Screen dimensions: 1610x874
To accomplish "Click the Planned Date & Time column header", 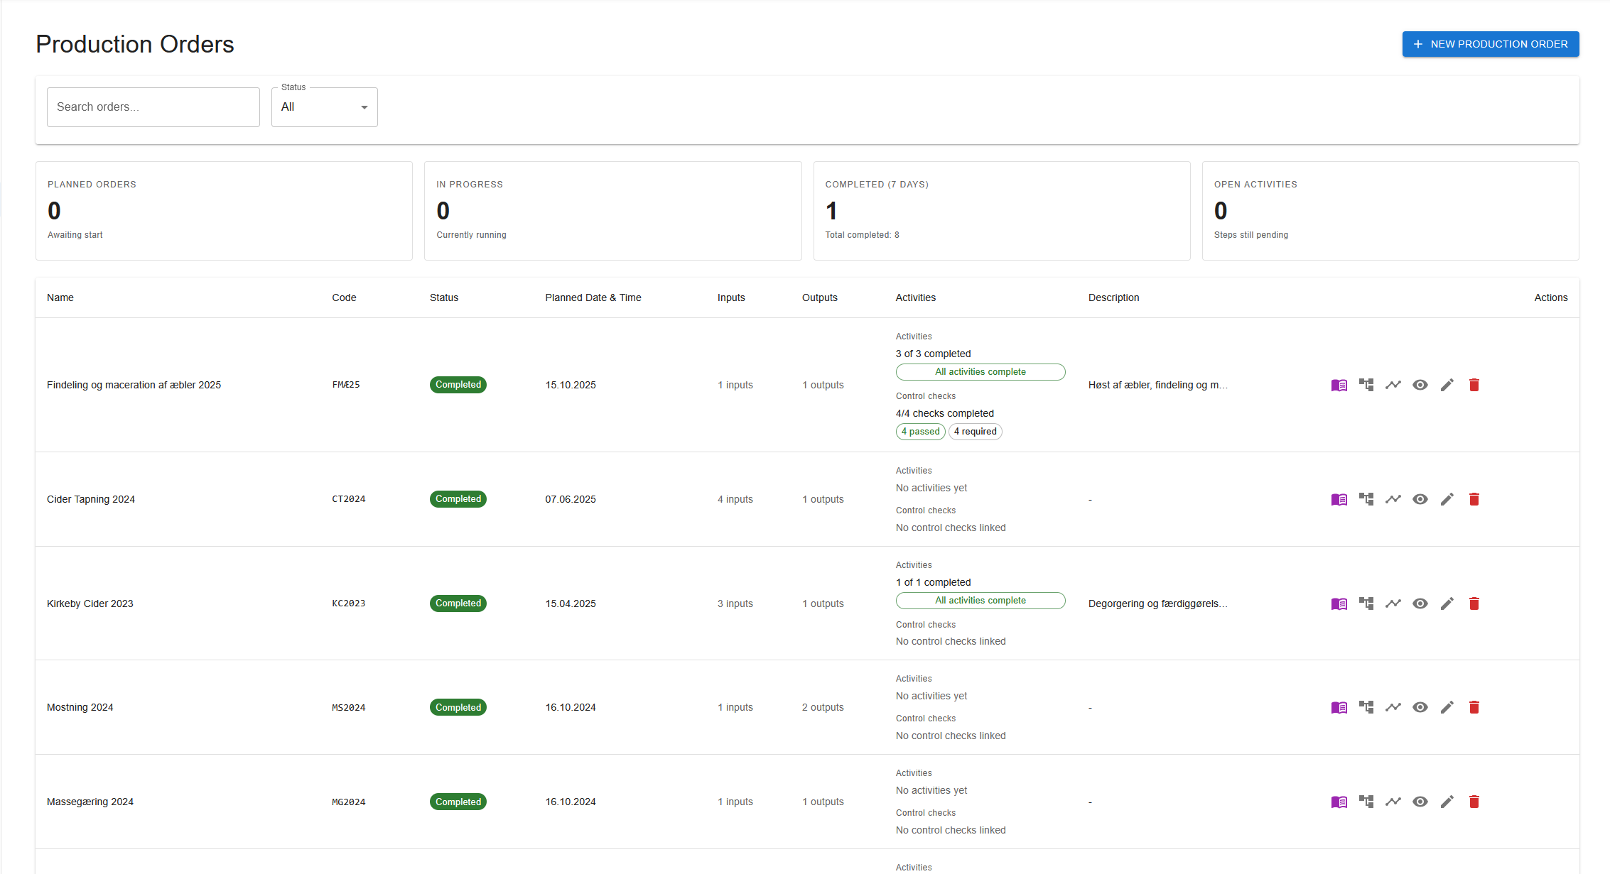I will (593, 297).
